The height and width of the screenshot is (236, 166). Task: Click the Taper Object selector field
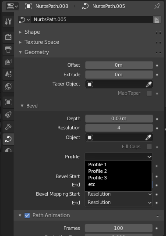115,84
